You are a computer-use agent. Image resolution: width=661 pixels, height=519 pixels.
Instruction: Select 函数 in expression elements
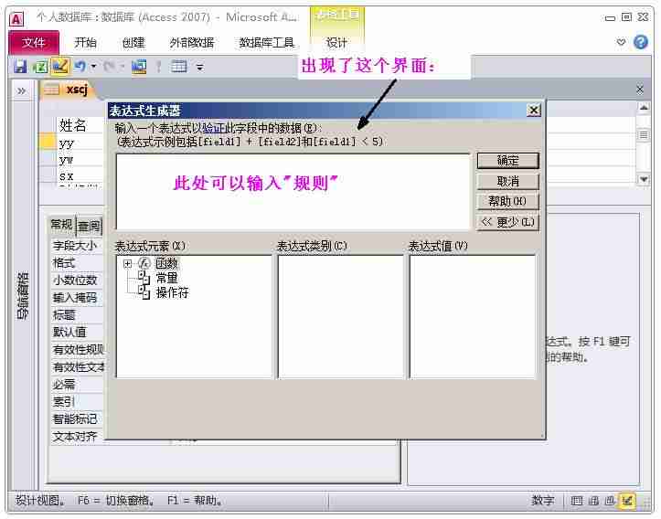pyautogui.click(x=167, y=263)
